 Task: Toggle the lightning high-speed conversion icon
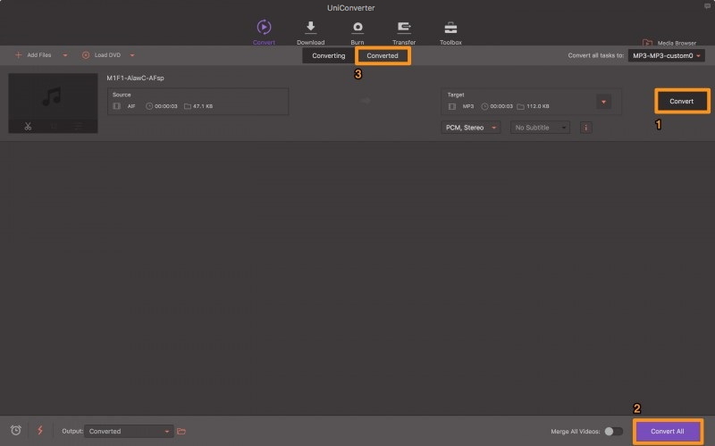(x=40, y=430)
